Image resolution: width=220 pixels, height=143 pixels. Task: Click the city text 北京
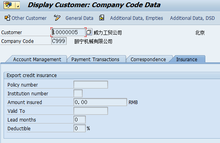tap(200, 33)
